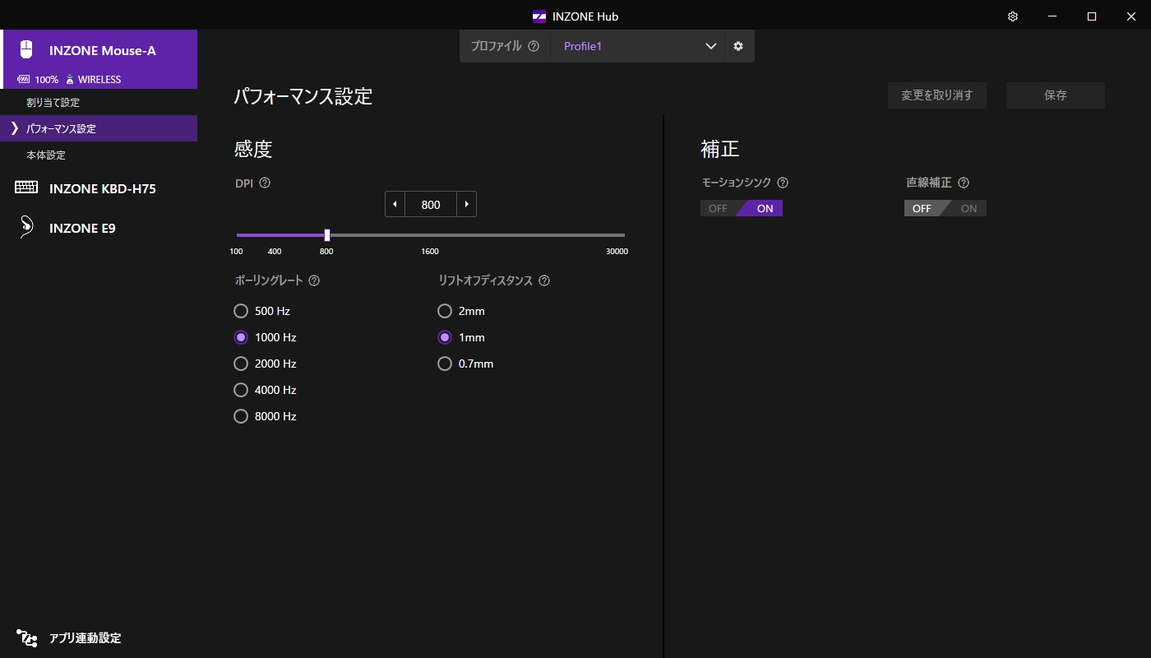Screen dimensions: 1151x658
Task: Minimize the INZONE Hub window
Action: point(1052,16)
